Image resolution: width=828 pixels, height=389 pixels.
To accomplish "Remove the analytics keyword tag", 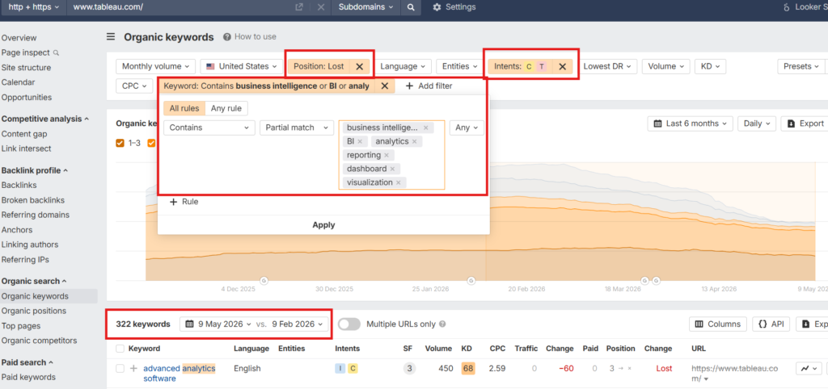I will click(x=415, y=142).
